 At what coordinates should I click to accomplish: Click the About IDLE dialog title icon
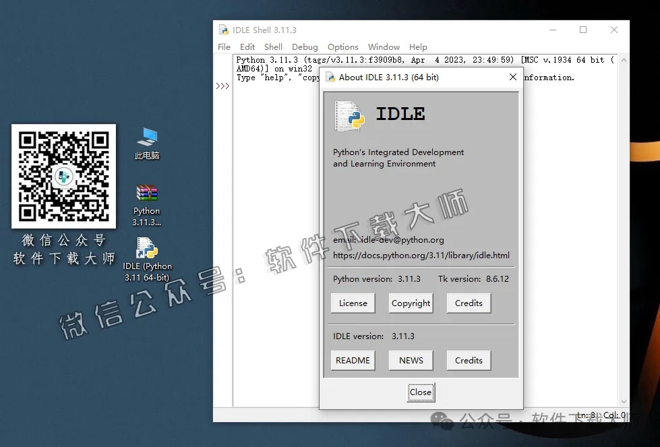(x=330, y=77)
